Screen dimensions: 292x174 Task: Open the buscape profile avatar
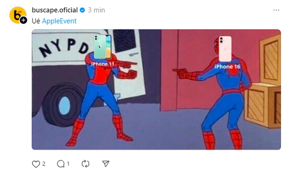point(18,15)
